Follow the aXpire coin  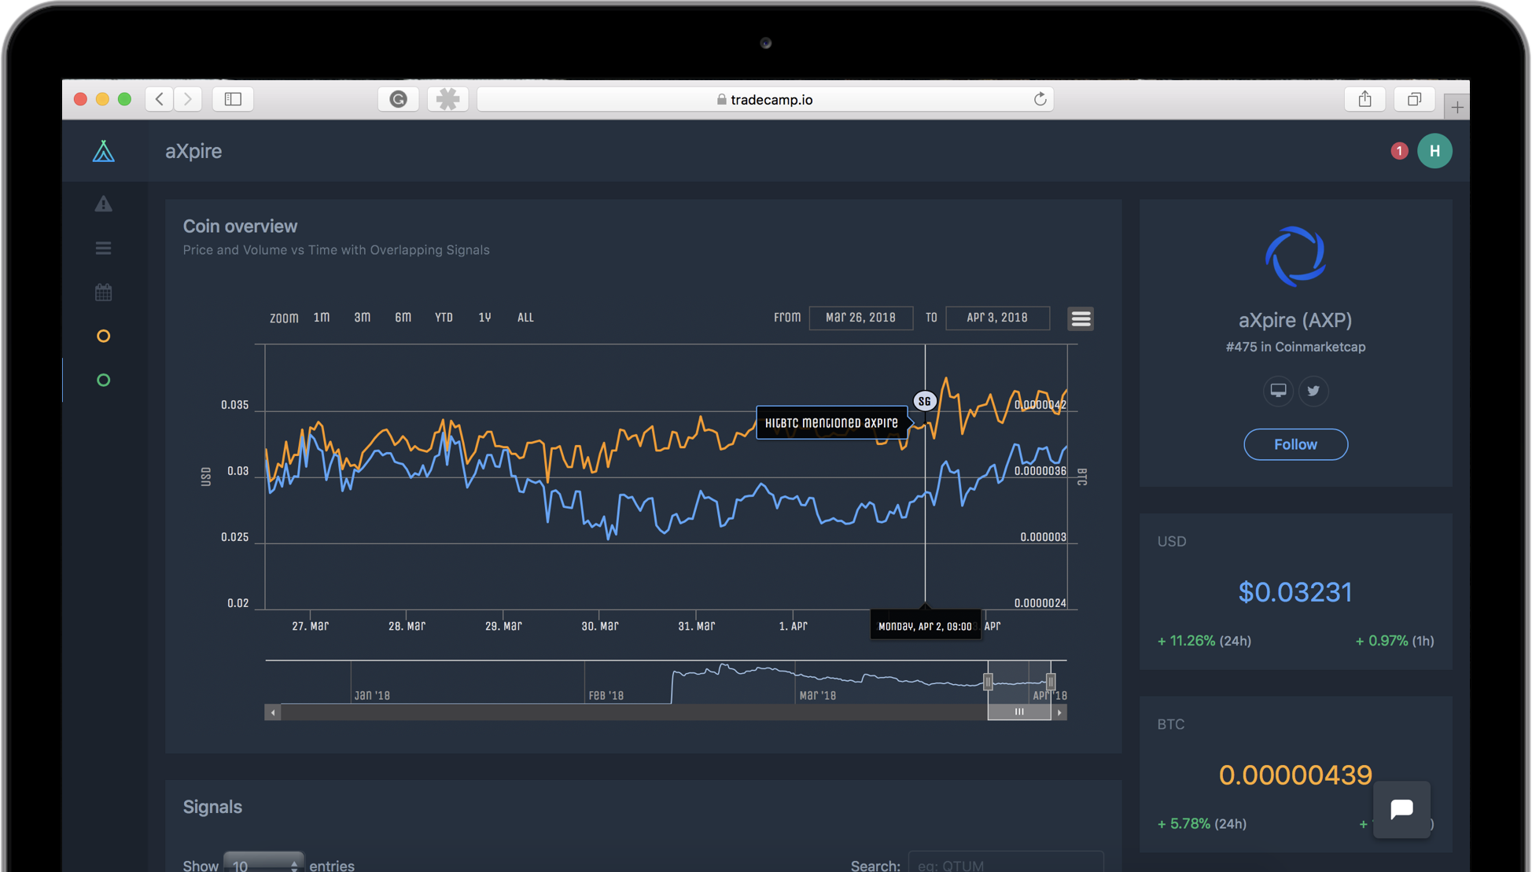(1295, 444)
